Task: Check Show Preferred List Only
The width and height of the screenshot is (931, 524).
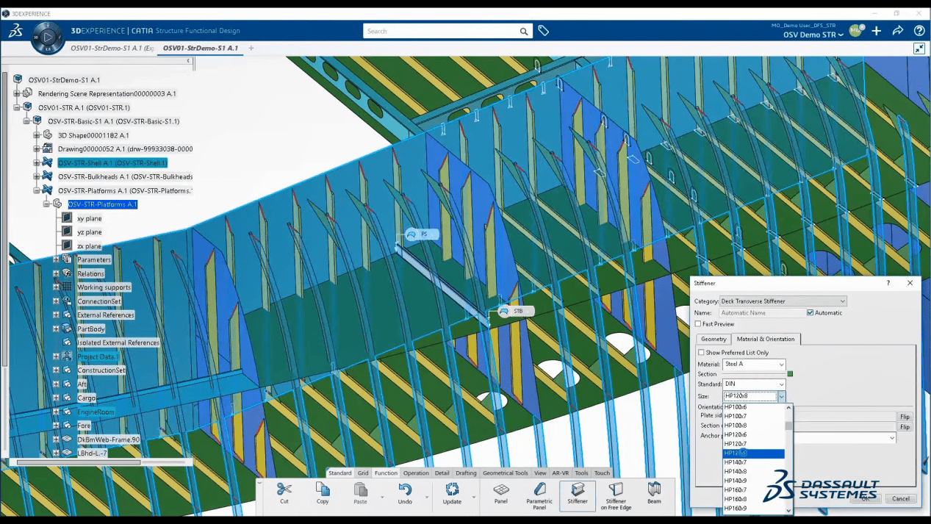Action: click(x=701, y=353)
